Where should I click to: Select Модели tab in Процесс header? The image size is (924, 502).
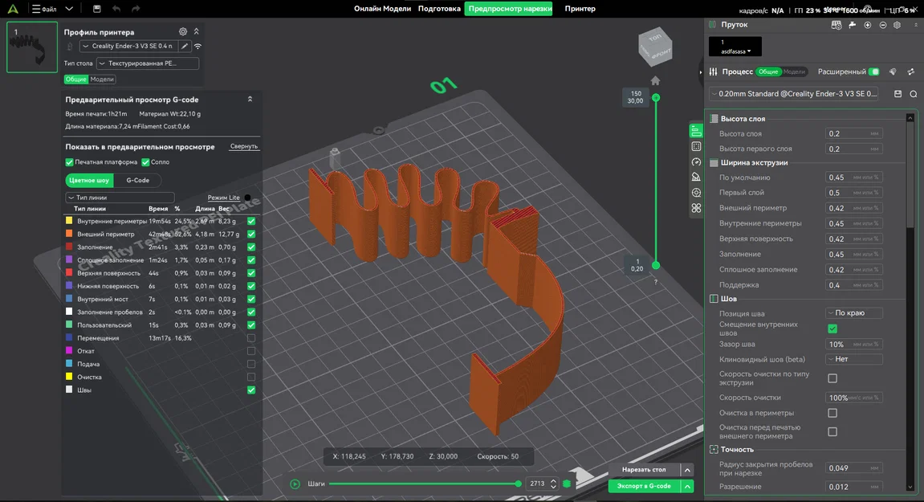coord(794,72)
